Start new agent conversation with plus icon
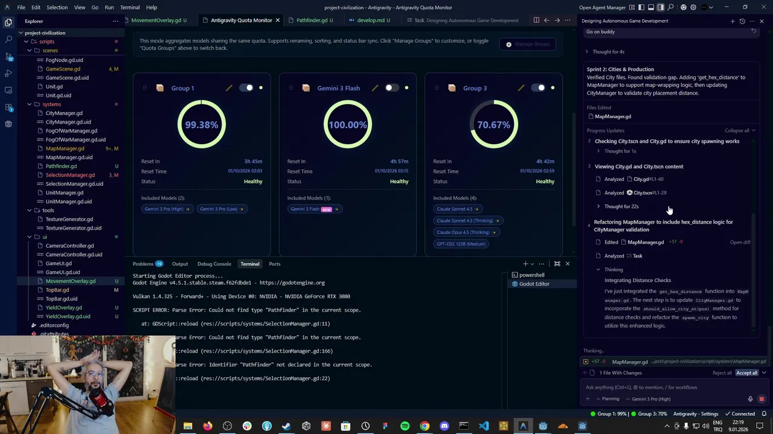This screenshot has height=434, width=773. click(x=733, y=21)
